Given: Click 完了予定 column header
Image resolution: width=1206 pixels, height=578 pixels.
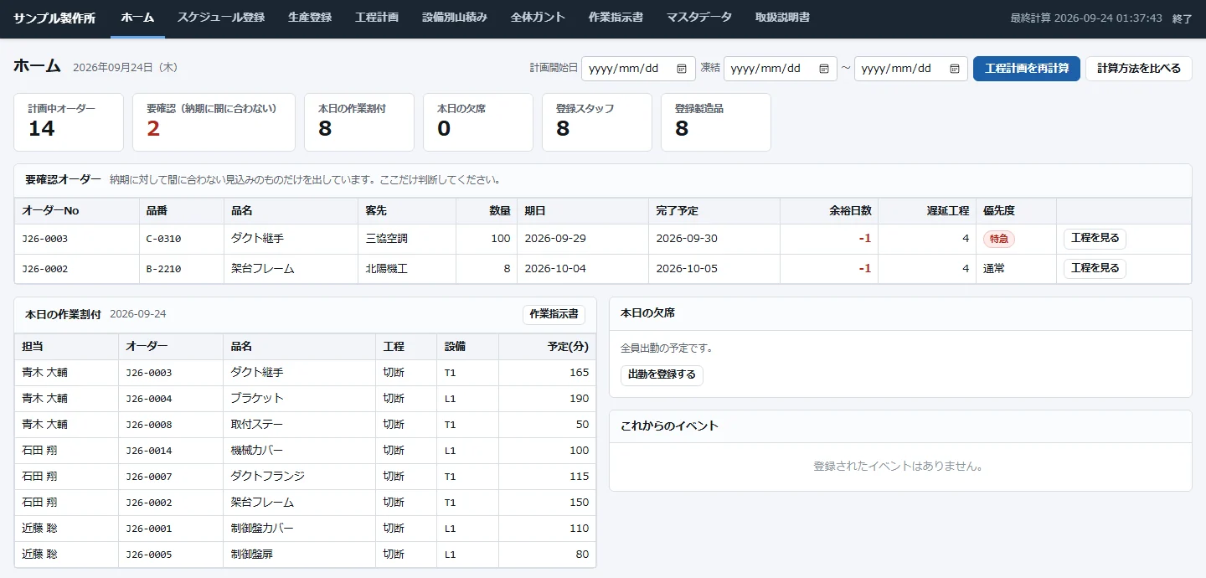Looking at the screenshot, I should tap(714, 211).
